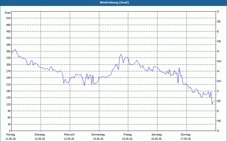Click the "Donnerstag" day label
This screenshot has width=227, height=142.
(x=98, y=135)
